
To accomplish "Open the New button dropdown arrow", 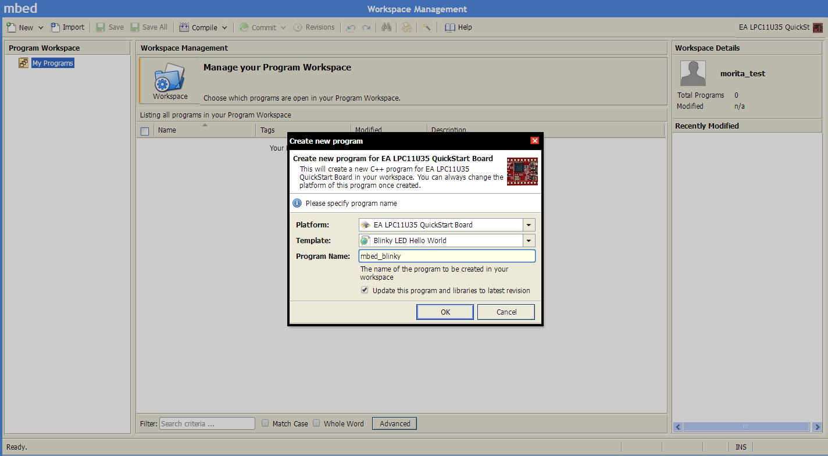I will pyautogui.click(x=41, y=27).
